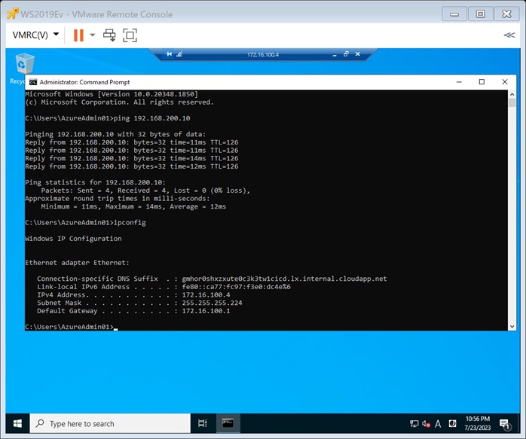Close the Administrator: Command Prompt window

[x=505, y=82]
